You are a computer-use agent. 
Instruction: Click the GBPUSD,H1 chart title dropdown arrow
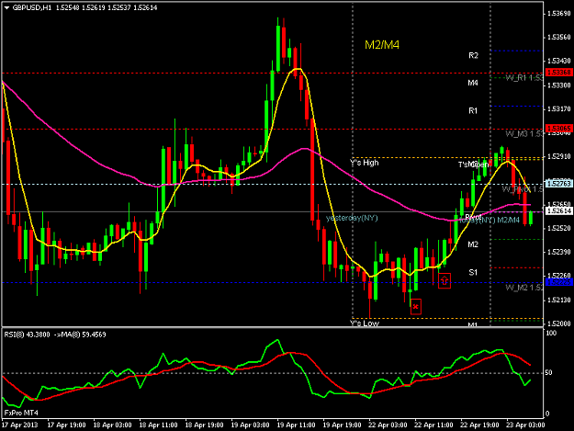7,7
